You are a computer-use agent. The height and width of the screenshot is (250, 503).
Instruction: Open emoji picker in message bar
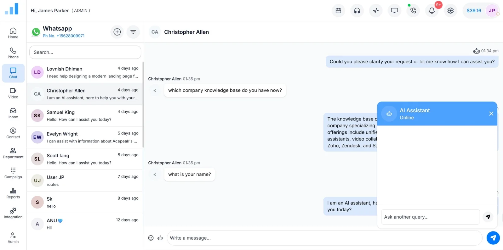[x=151, y=238]
